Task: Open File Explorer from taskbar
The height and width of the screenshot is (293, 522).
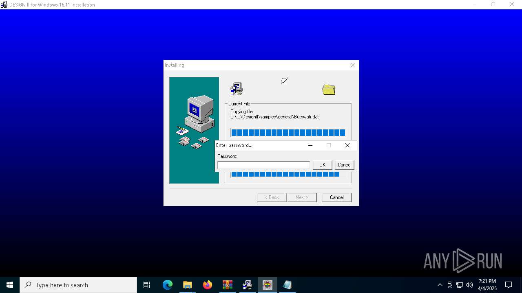Action: 188,285
